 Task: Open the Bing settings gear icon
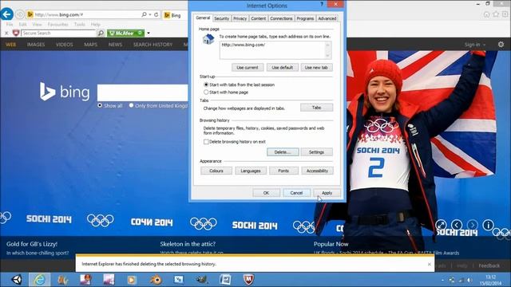click(x=501, y=45)
